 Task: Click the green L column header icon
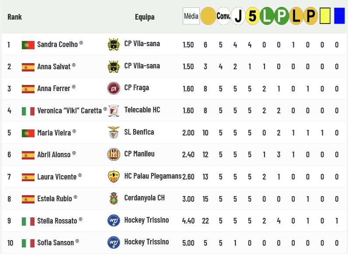267,17
